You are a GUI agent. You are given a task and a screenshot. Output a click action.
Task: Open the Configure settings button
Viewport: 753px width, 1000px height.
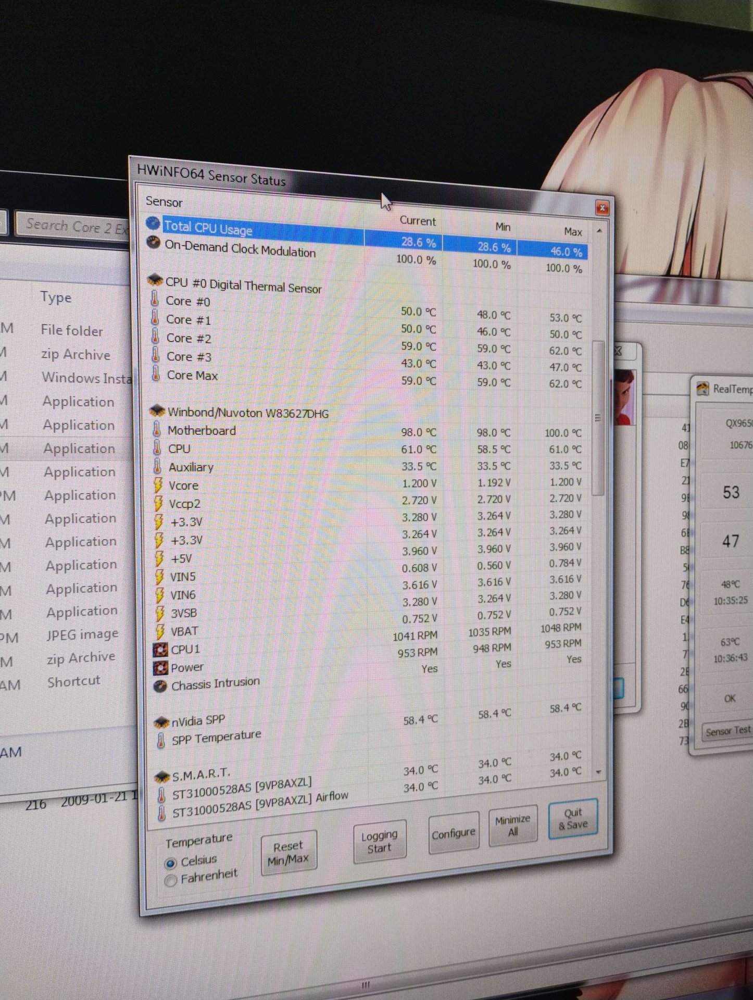coord(453,833)
